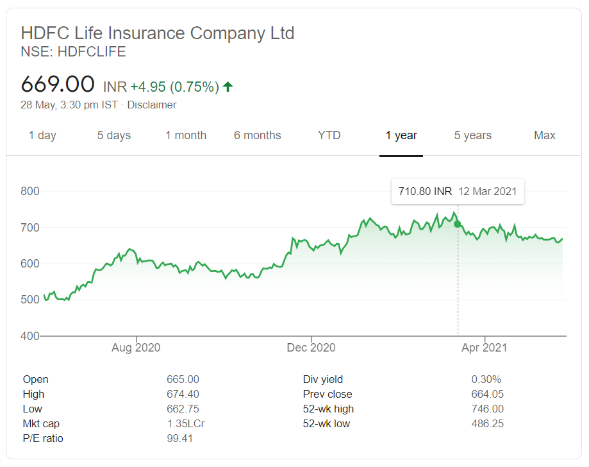Select the YTD range tab
This screenshot has height=467, width=589.
tap(329, 135)
